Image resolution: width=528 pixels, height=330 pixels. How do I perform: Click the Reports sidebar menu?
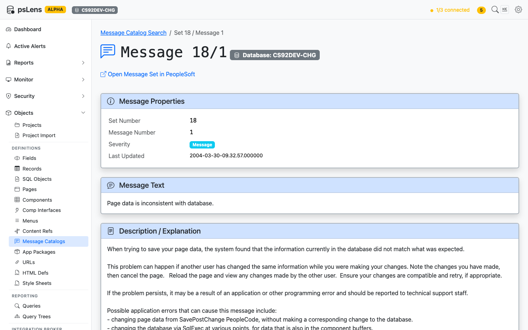46,63
